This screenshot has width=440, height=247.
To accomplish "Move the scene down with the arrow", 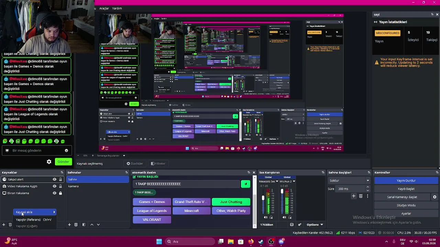I will [x=98, y=225].
